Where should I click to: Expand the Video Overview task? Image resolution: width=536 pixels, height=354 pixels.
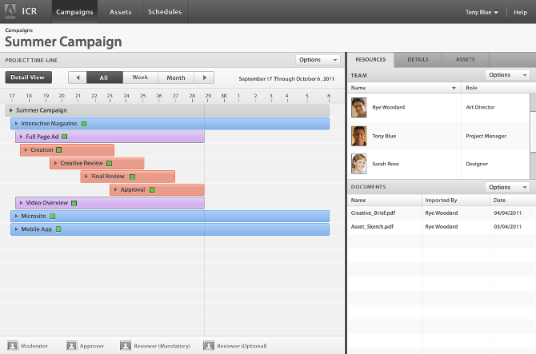point(21,203)
